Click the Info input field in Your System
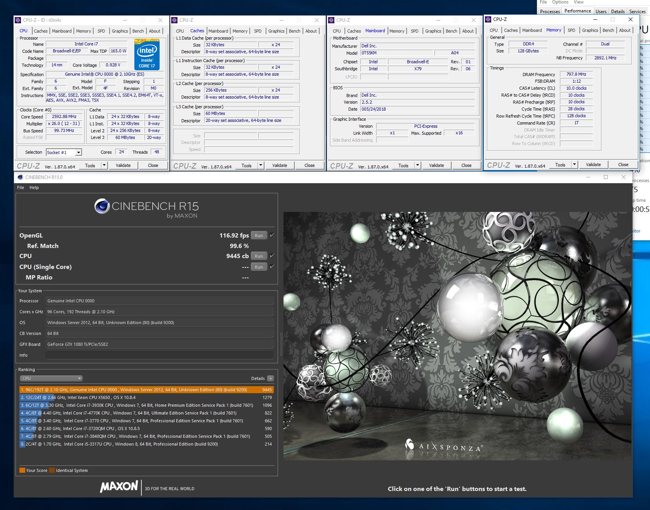Viewport: 650px width, 510px height. (x=160, y=355)
